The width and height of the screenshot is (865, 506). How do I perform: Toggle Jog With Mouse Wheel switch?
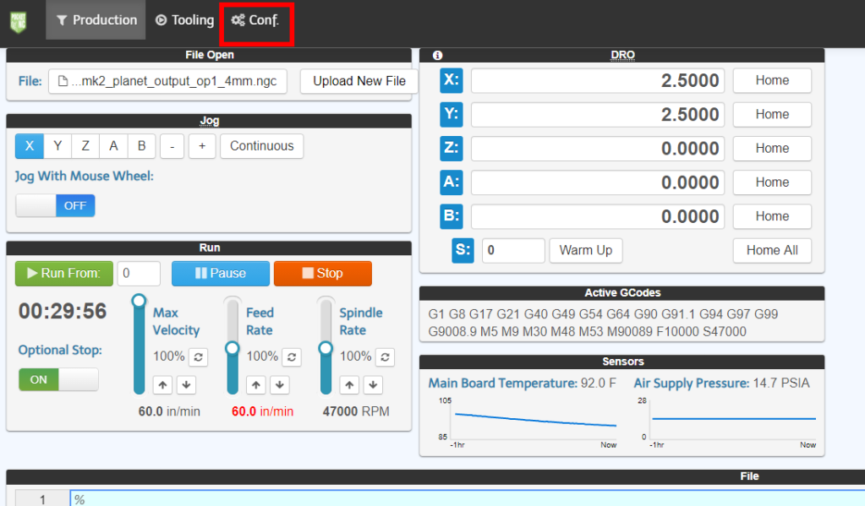[x=56, y=205]
